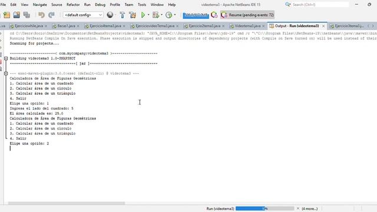Close the Output - Run (videotema3) tab
Viewport: 377px width, 212px height.
pos(323,26)
